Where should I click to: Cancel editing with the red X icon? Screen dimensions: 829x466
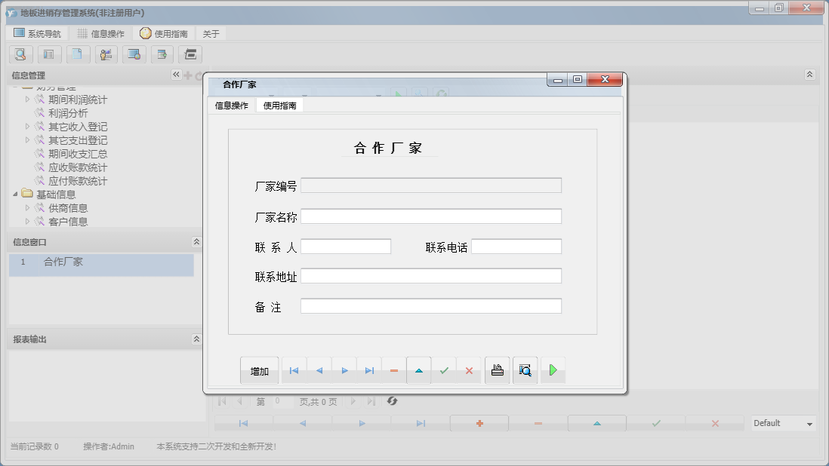[x=469, y=370]
